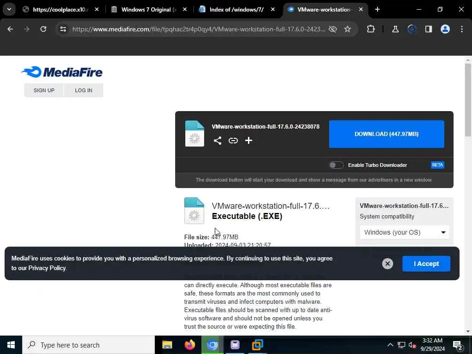Click the blue extension icon in toolbar
Viewport: 472px width, 354px height.
click(412, 29)
